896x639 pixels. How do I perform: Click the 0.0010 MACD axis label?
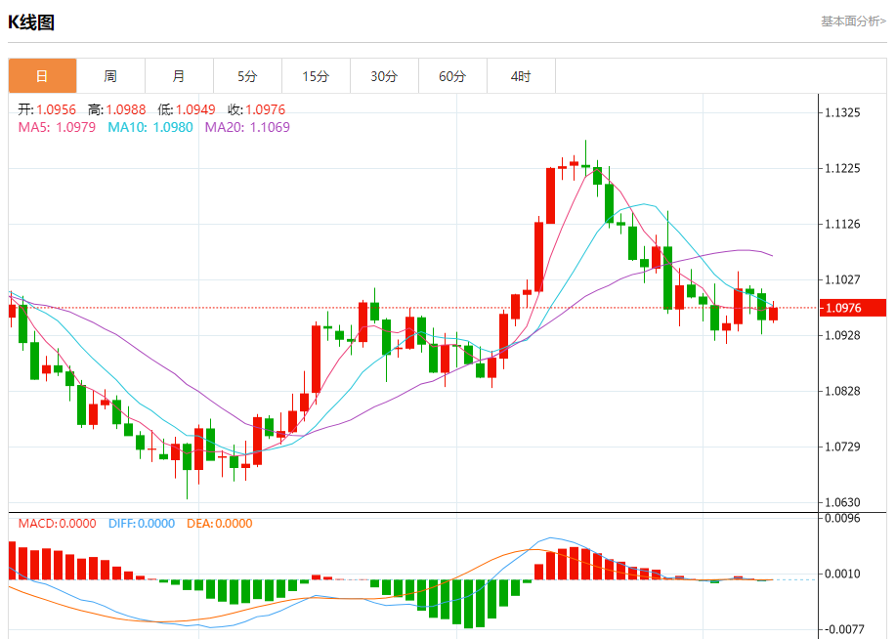(x=842, y=574)
